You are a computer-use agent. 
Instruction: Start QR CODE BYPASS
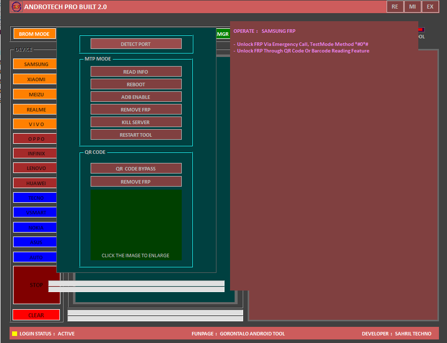[x=136, y=168]
